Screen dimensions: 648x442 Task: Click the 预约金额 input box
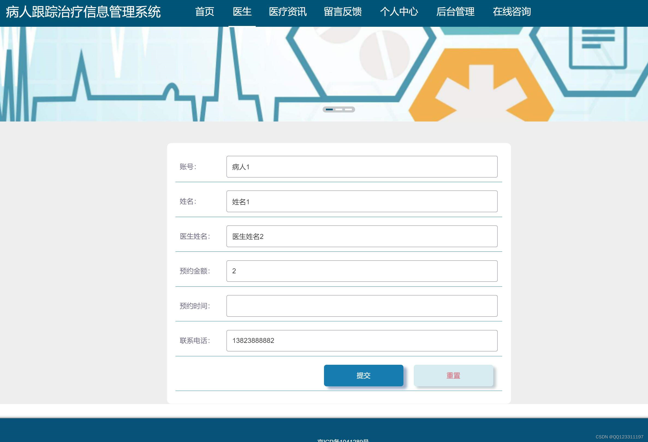362,271
